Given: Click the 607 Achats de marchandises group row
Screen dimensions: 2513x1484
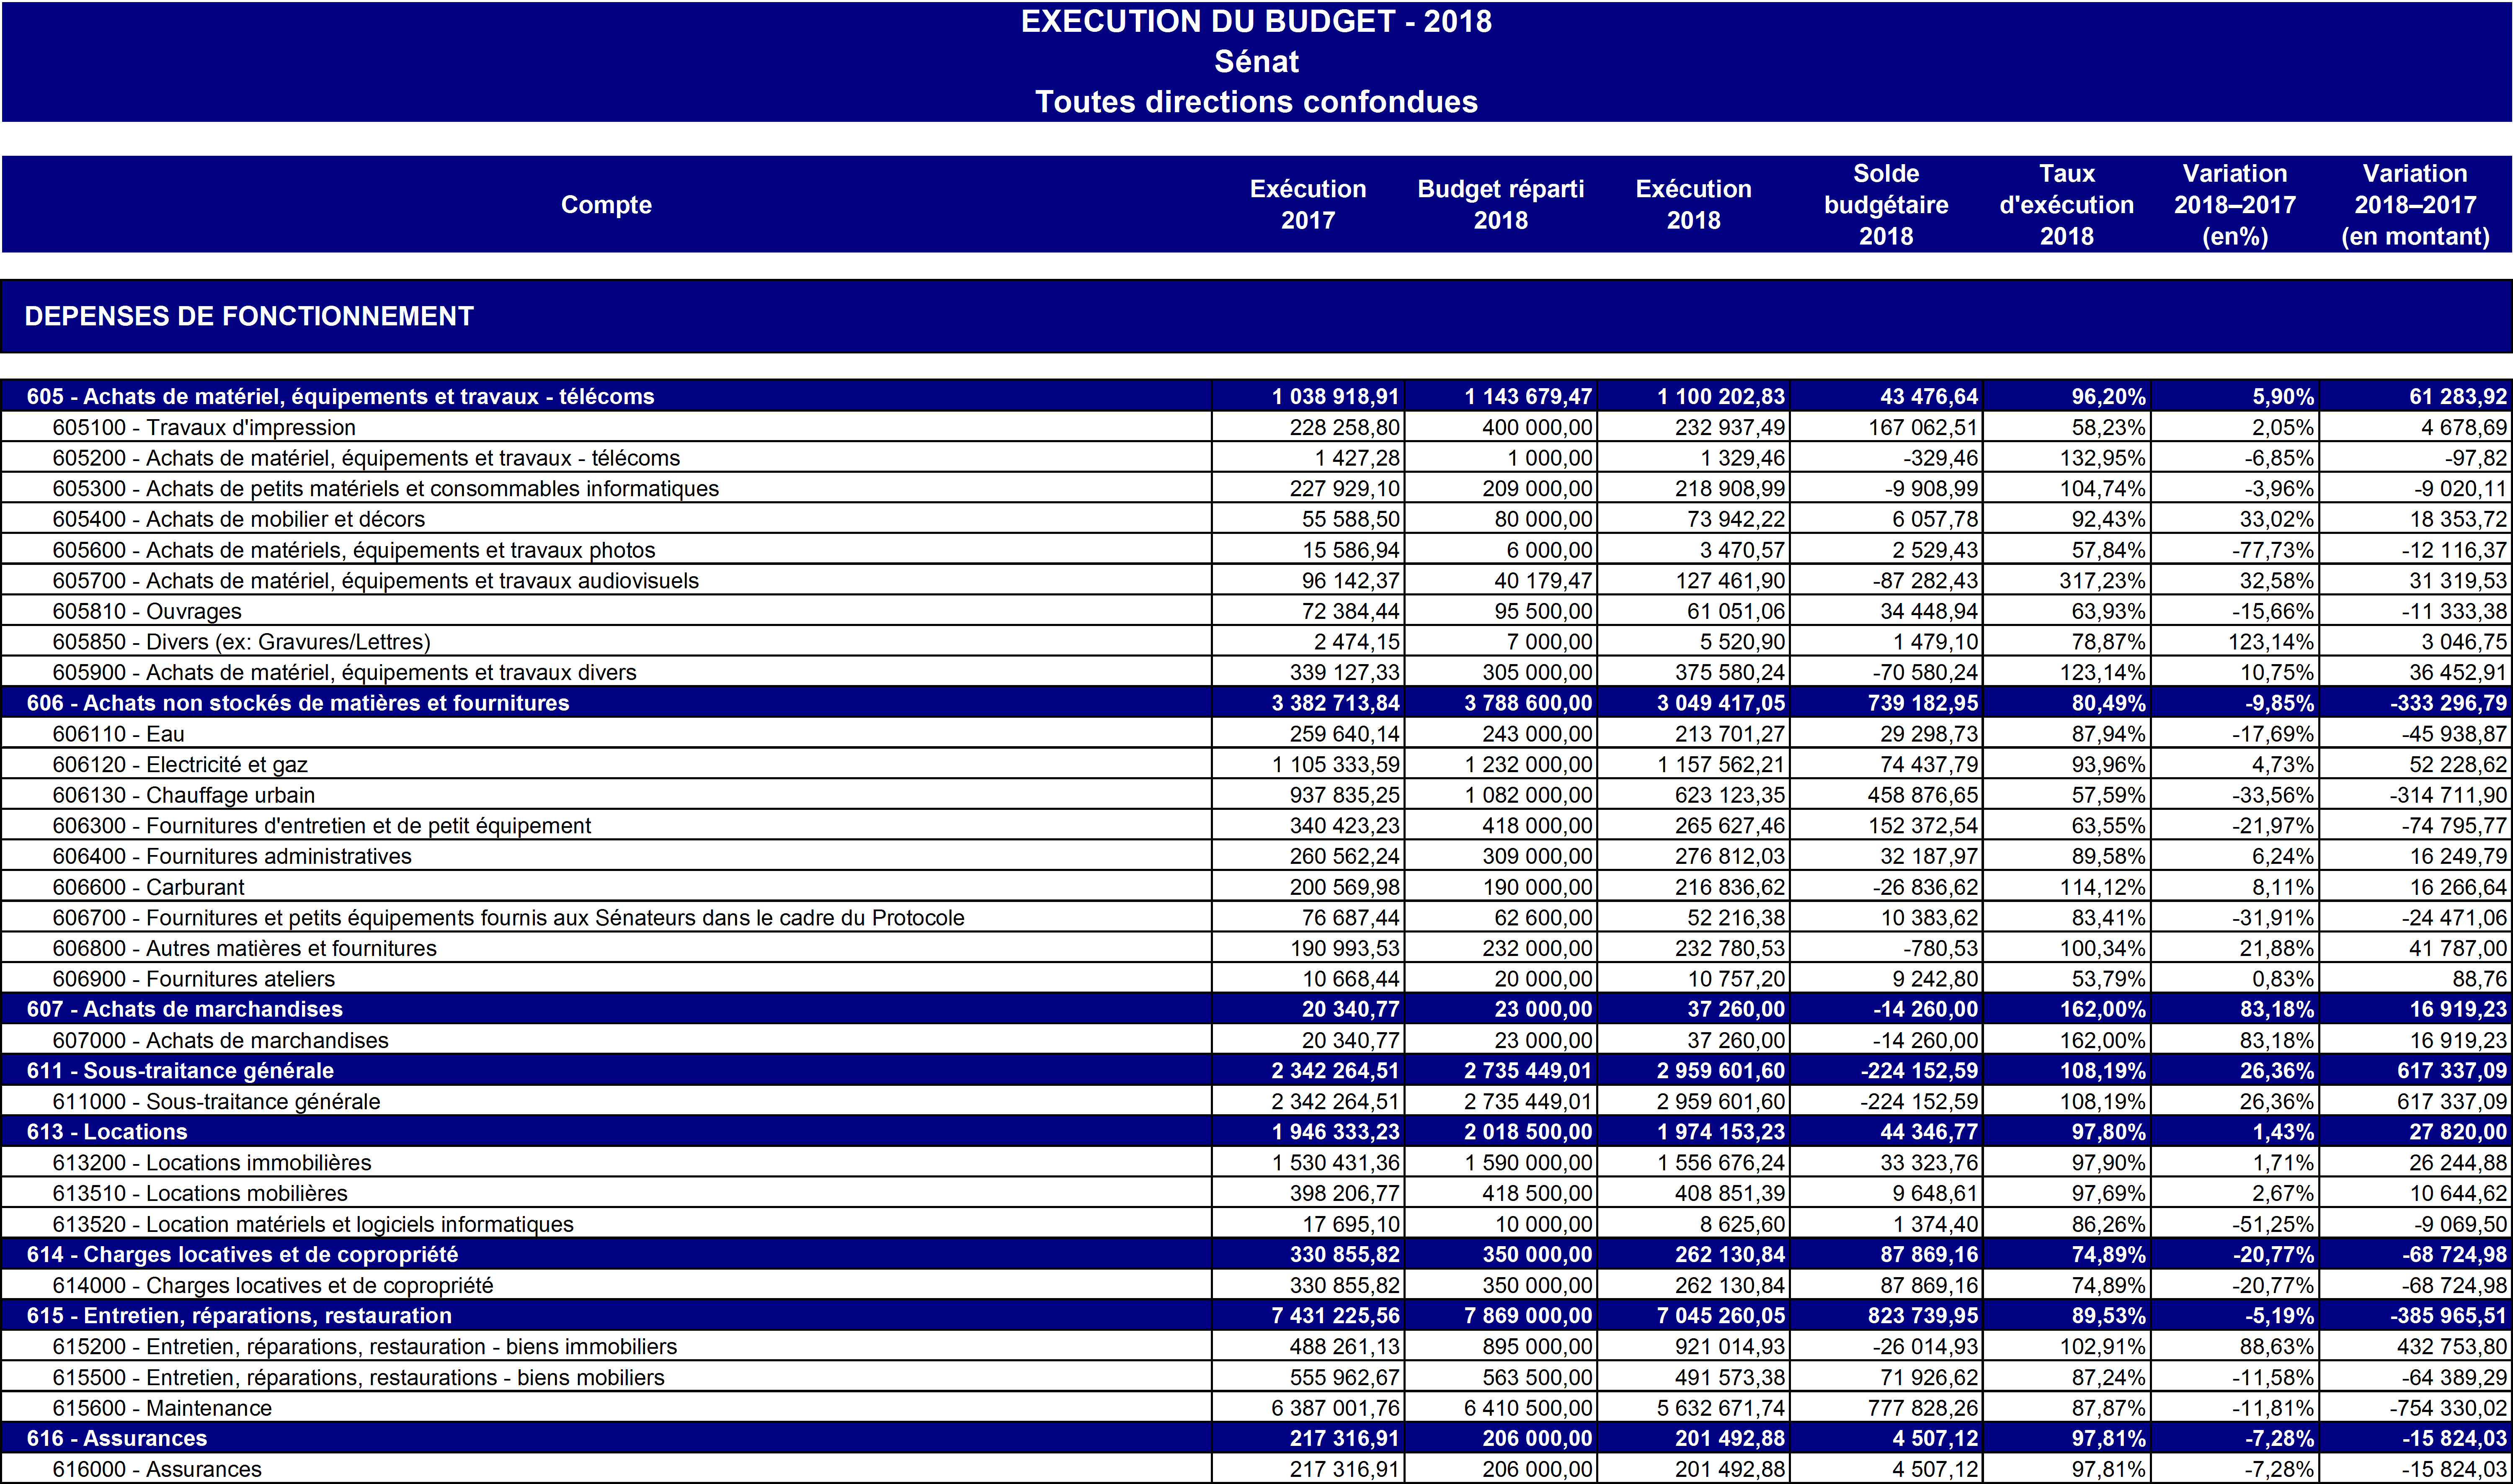Looking at the screenshot, I should 185,1009.
